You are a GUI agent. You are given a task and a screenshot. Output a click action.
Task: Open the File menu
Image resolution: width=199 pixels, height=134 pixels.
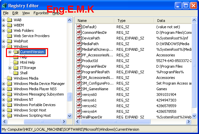(x=6, y=13)
